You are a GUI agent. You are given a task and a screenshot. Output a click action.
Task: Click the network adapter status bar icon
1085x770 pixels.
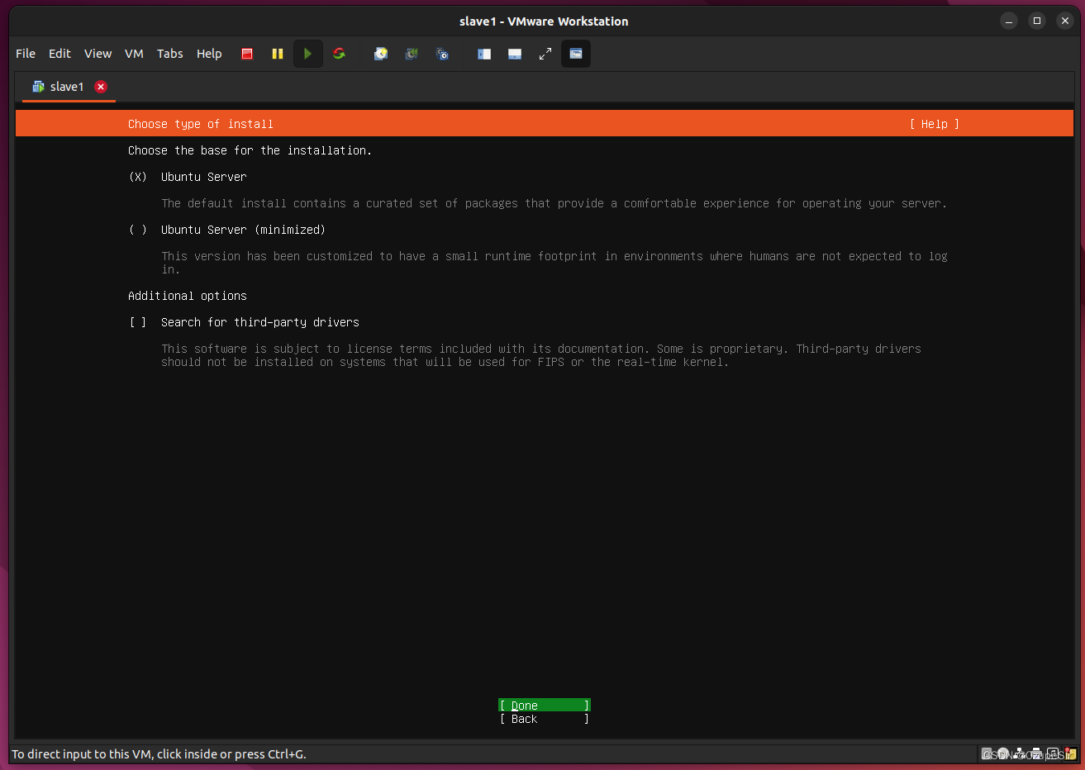[x=1020, y=753]
